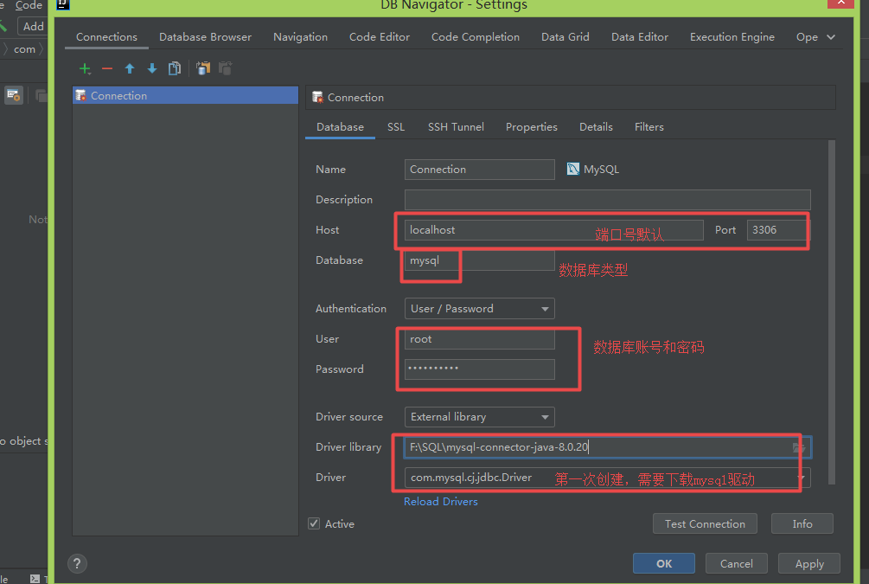Image resolution: width=869 pixels, height=584 pixels.
Task: Close the DB Navigator Settings dialog
Action: (840, 3)
